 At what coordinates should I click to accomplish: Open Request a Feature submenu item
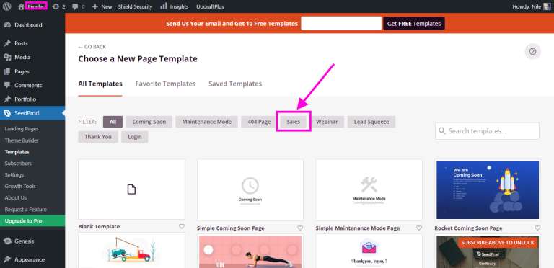(25, 210)
